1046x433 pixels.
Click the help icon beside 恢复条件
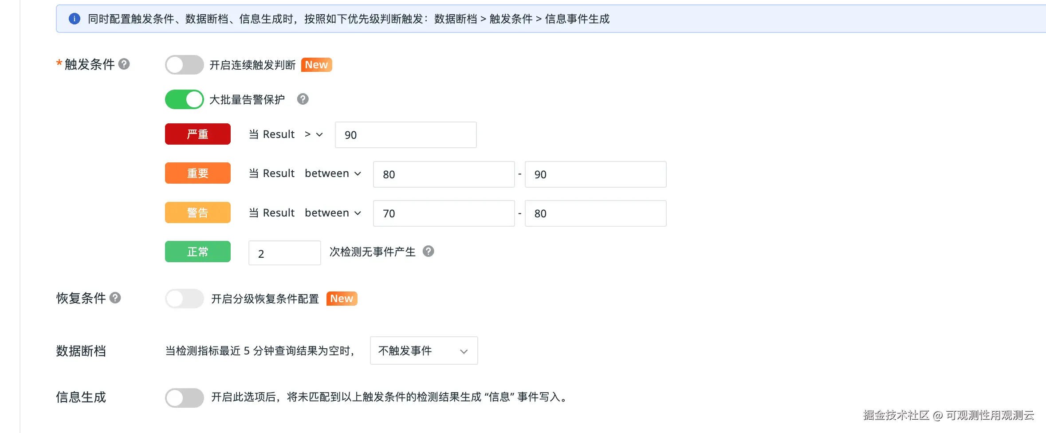click(115, 298)
